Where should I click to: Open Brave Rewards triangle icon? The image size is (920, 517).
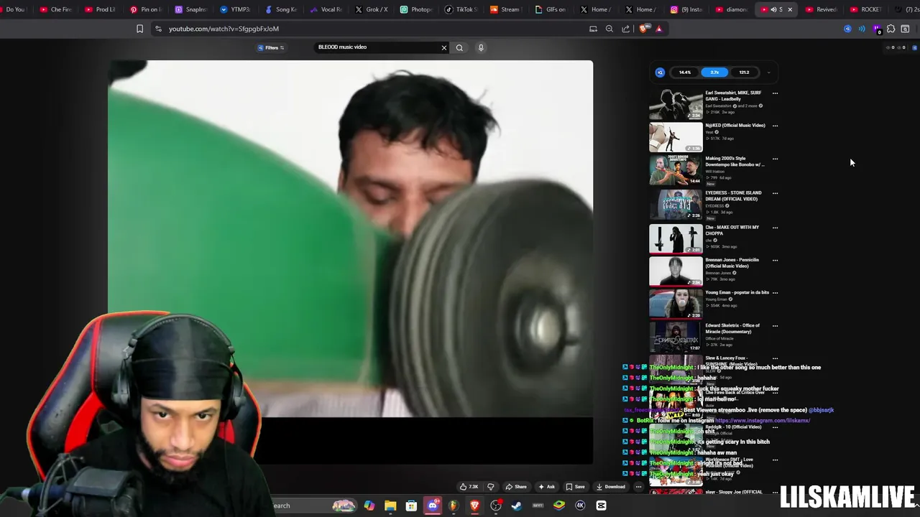coord(658,29)
